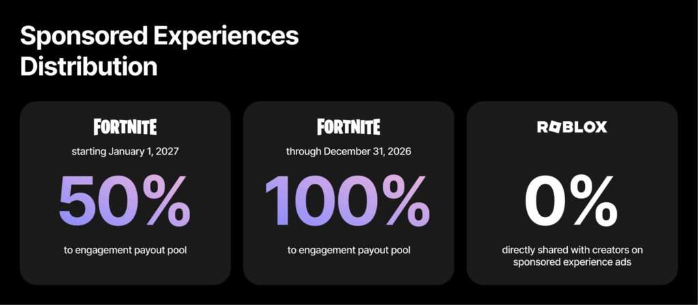This screenshot has height=305, width=698.
Task: Click the Fortnite logo above the 100% figure
Action: pyautogui.click(x=348, y=127)
